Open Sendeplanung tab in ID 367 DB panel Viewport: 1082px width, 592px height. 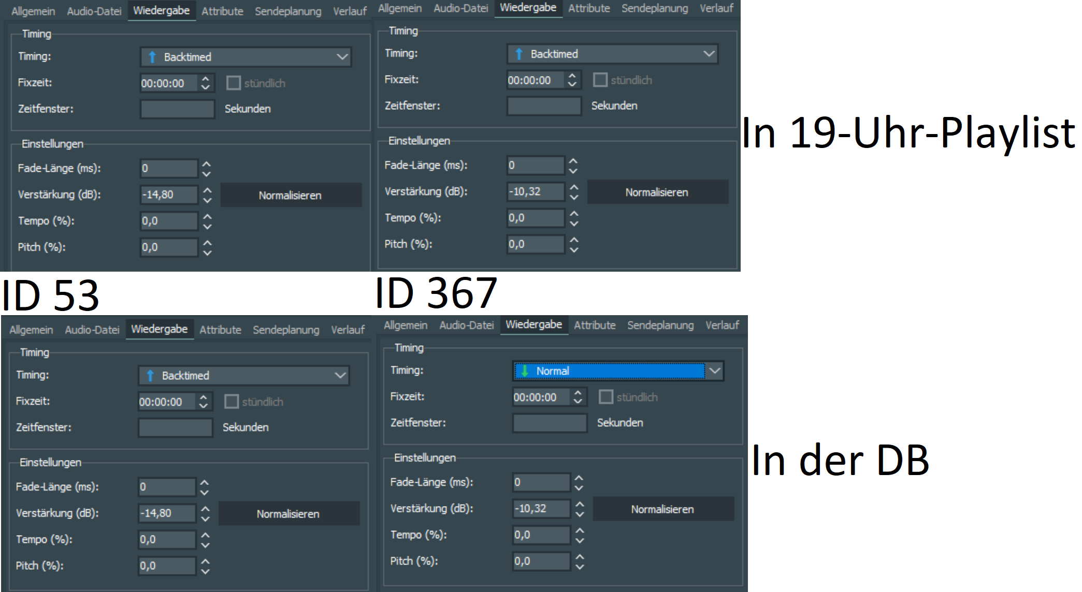pos(660,325)
